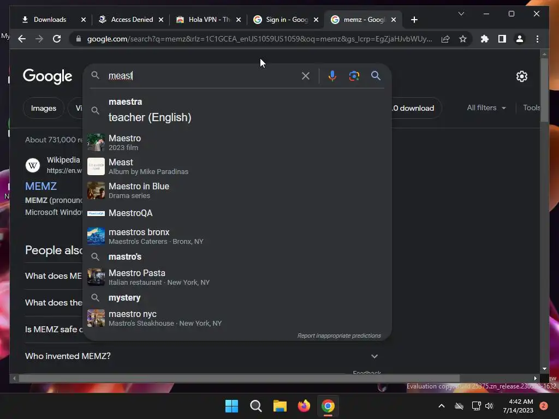This screenshot has width=559, height=419.
Task: Close the Hola VPN tab
Action: click(239, 20)
